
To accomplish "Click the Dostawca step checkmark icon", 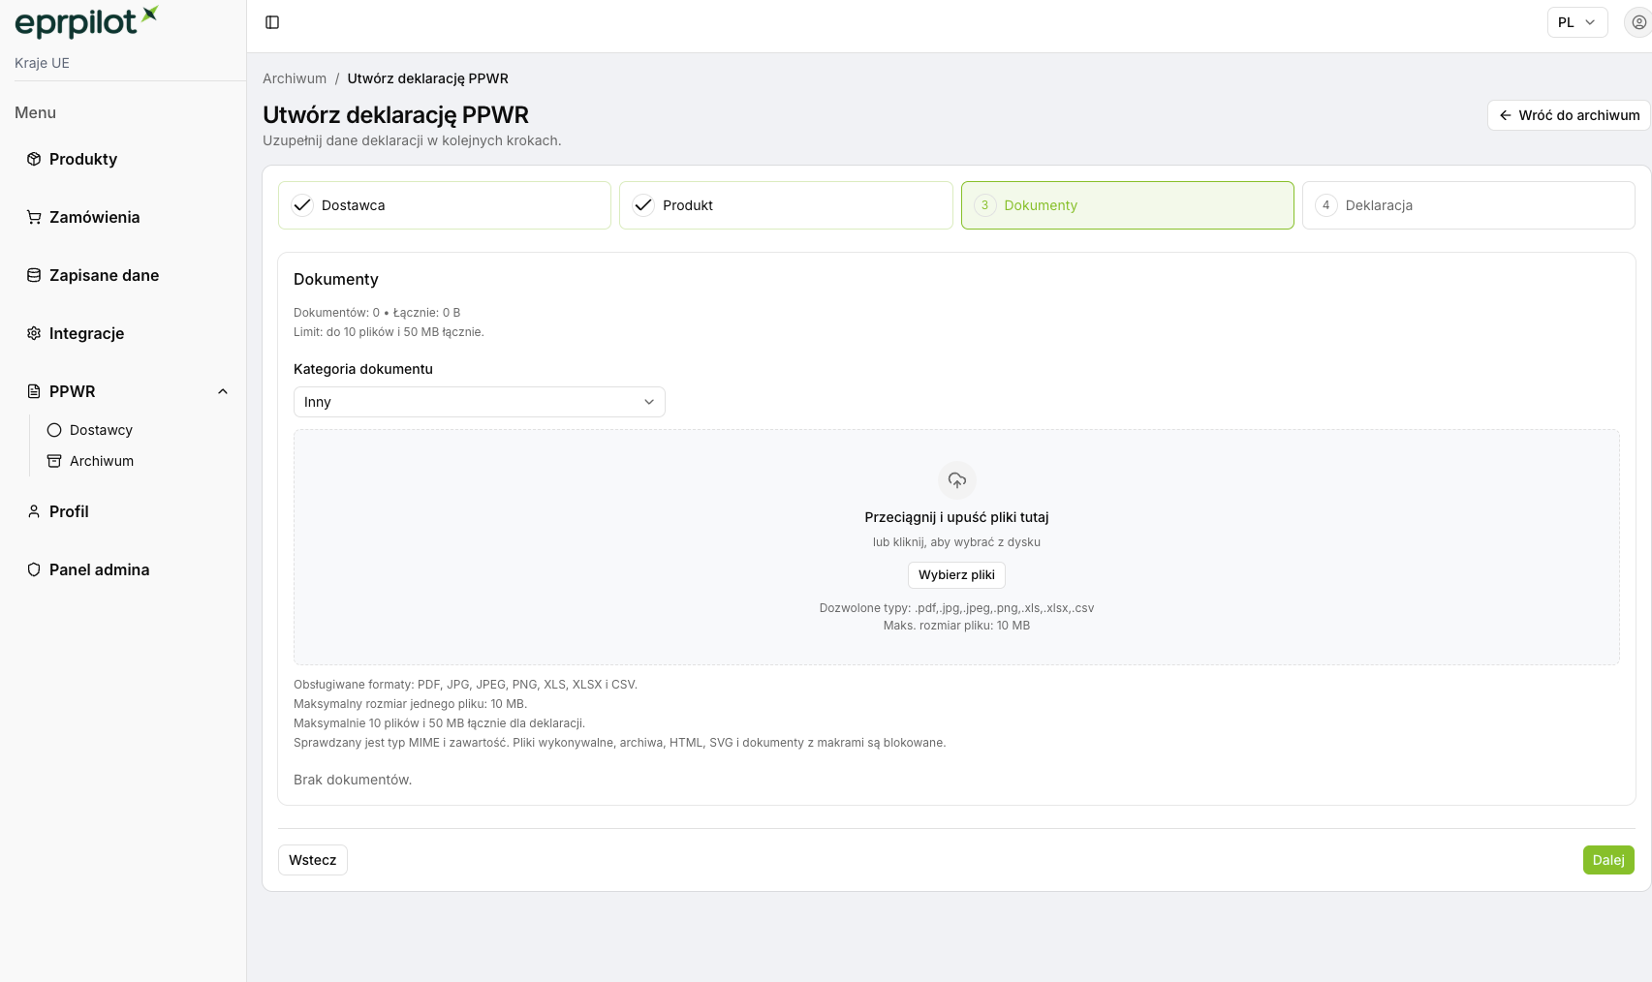I will coord(302,205).
